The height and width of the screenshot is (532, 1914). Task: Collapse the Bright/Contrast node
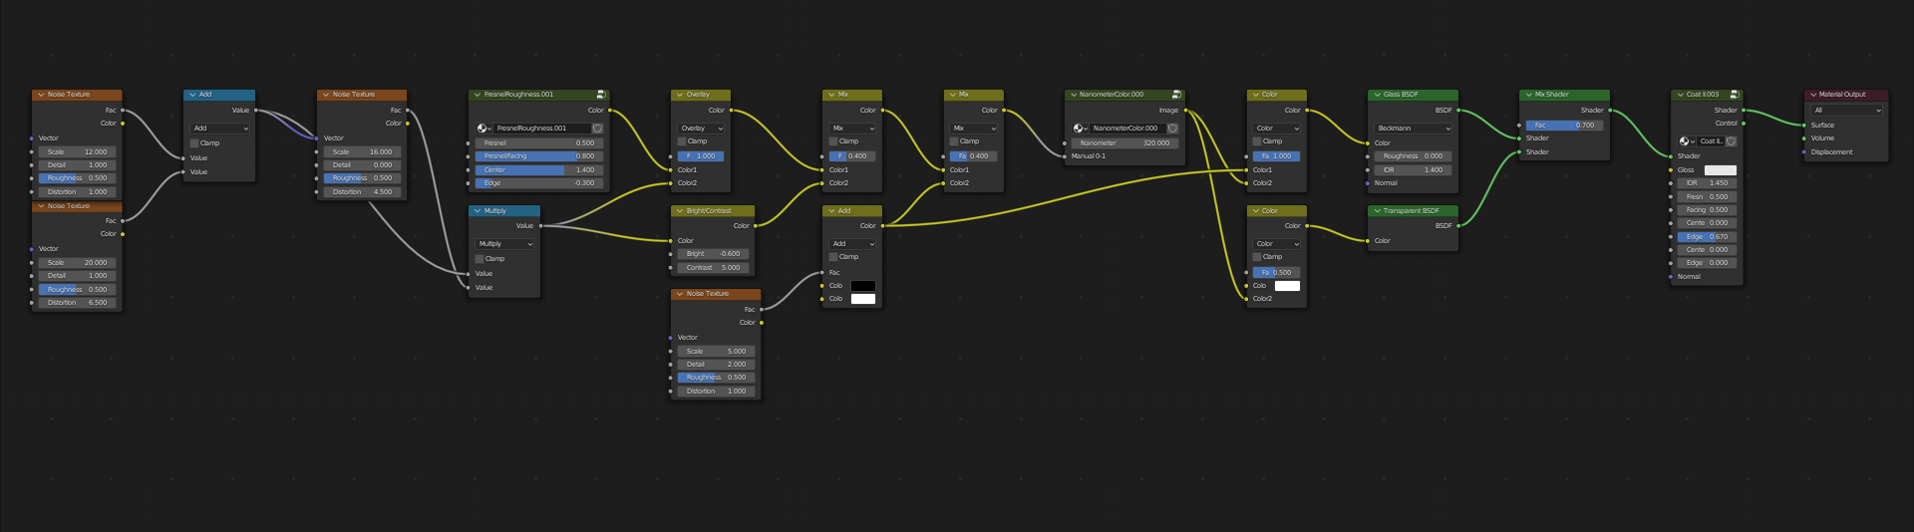click(679, 211)
